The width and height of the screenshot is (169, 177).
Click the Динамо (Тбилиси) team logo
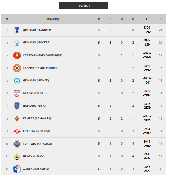point(17,30)
